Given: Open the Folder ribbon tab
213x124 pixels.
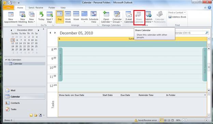Looking at the screenshot, I should pos(52,8).
